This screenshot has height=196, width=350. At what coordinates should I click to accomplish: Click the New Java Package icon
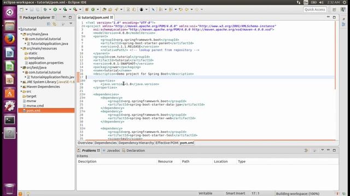pyautogui.click(x=87, y=10)
